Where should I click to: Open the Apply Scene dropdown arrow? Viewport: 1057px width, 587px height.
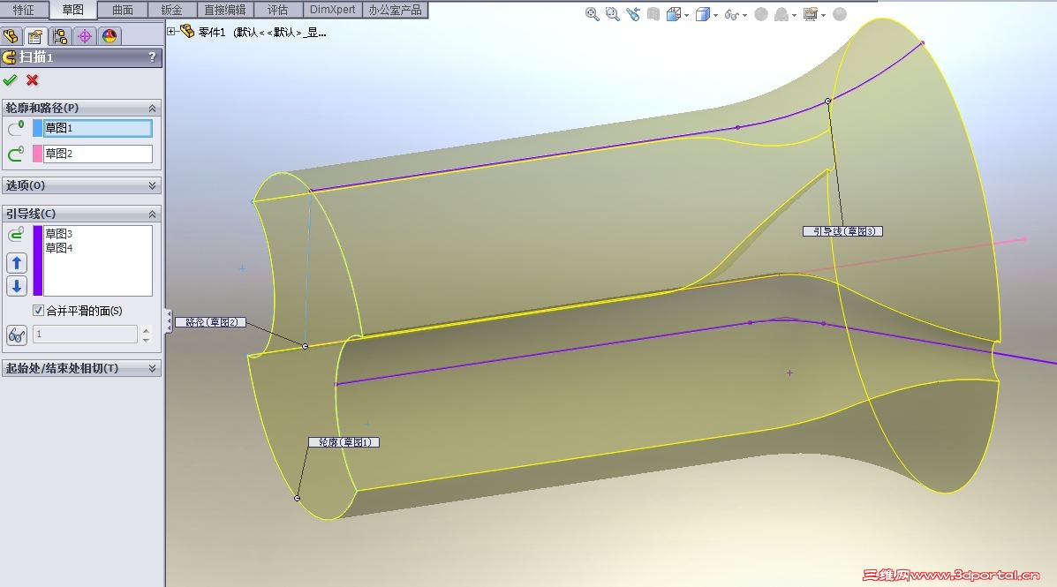(794, 16)
